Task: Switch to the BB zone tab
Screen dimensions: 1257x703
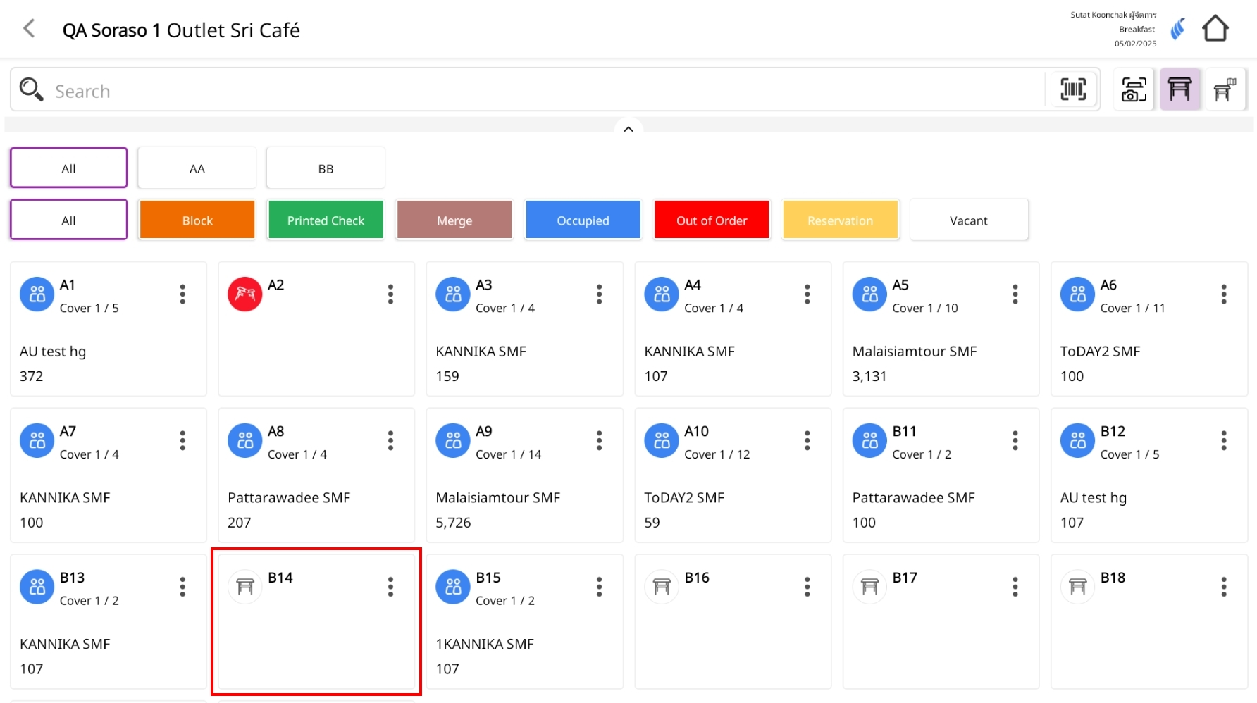Action: tap(326, 168)
